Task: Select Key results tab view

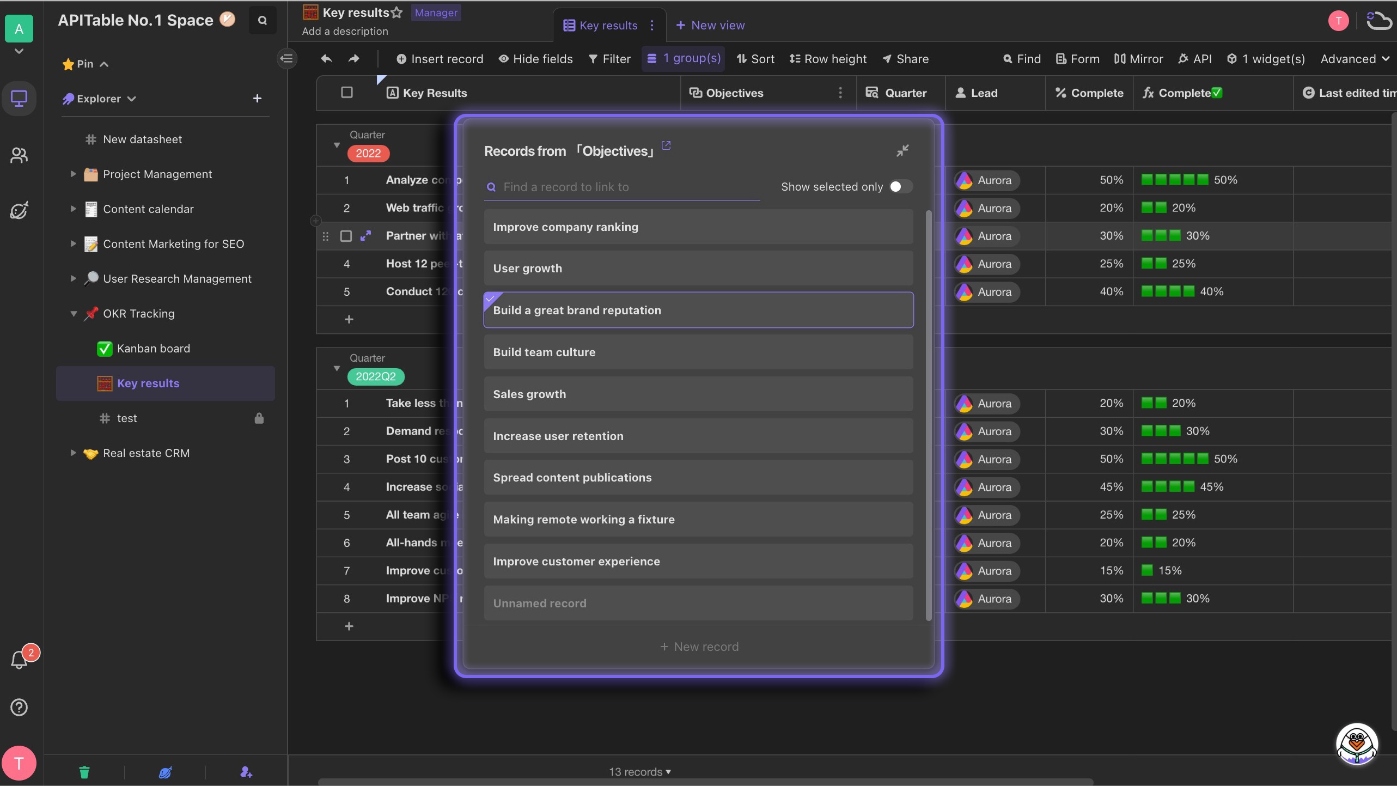Action: click(x=608, y=25)
